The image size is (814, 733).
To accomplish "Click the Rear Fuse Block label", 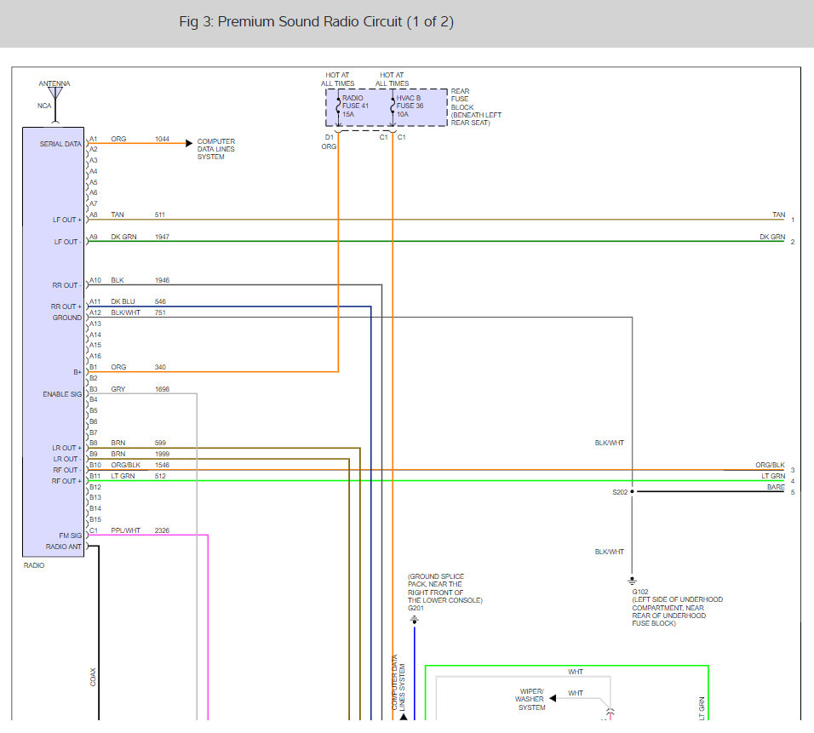I will 476,107.
